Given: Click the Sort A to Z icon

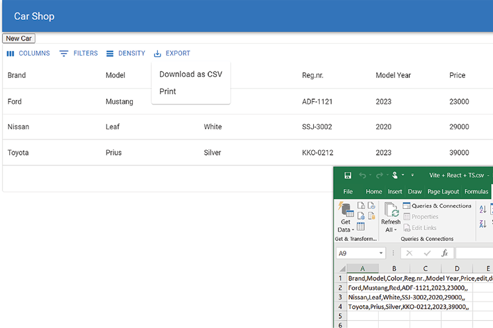Looking at the screenshot, I should [482, 209].
